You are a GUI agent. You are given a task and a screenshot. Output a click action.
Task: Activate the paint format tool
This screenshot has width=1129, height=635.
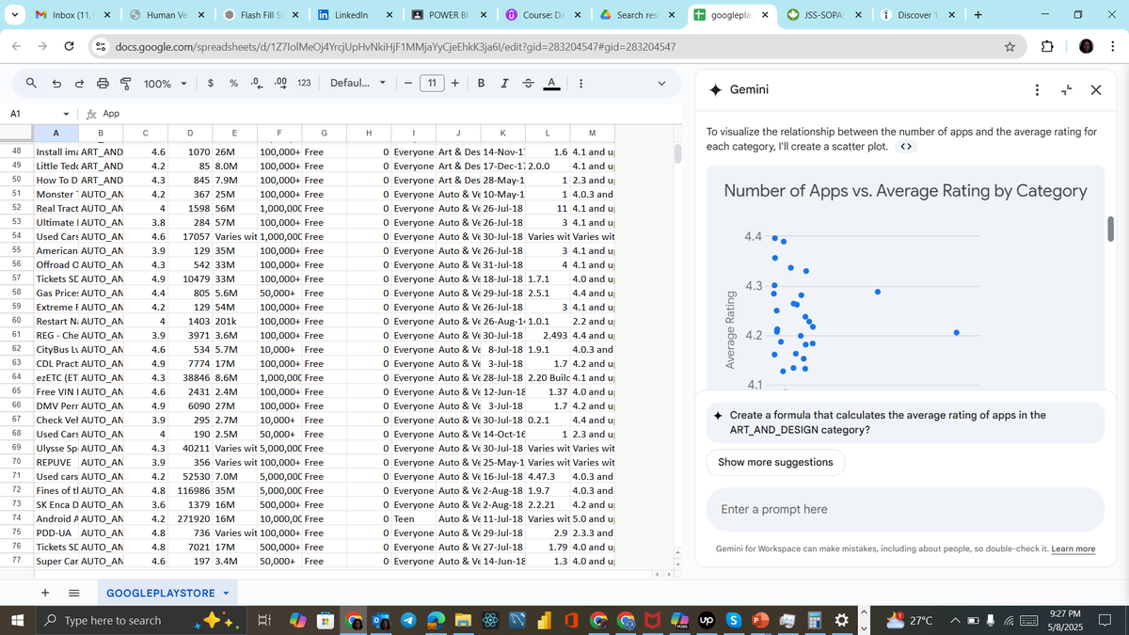click(x=124, y=84)
